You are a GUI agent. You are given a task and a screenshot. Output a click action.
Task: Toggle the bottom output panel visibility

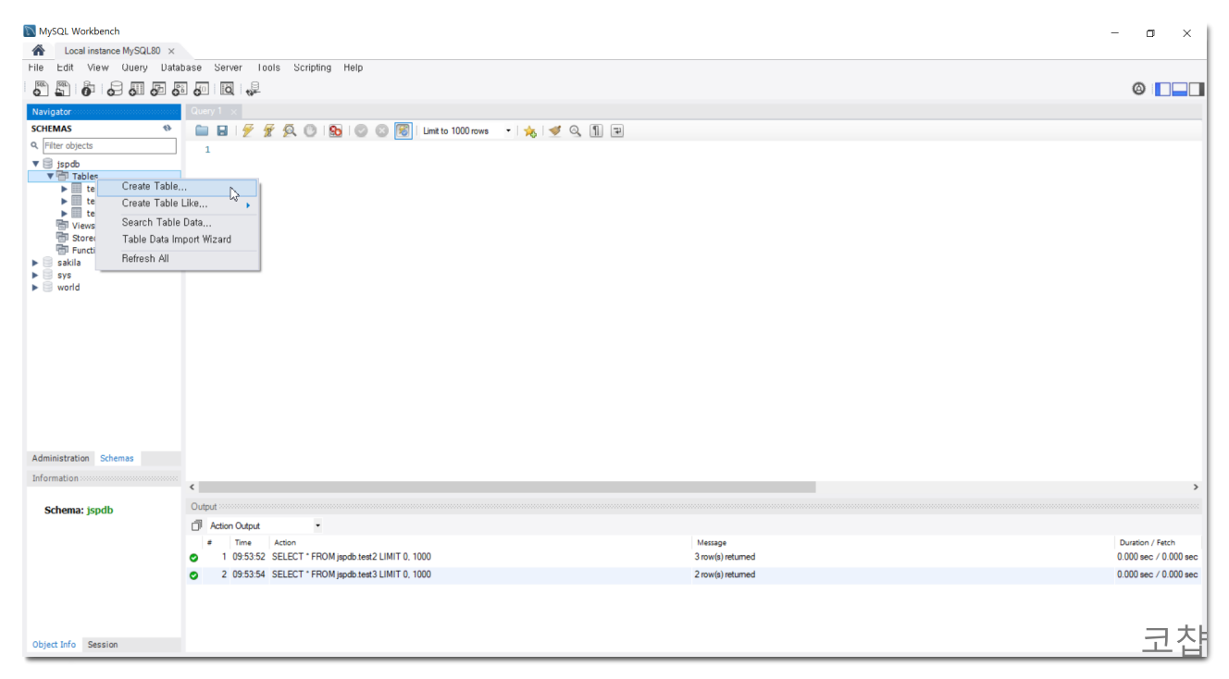[x=1180, y=89]
